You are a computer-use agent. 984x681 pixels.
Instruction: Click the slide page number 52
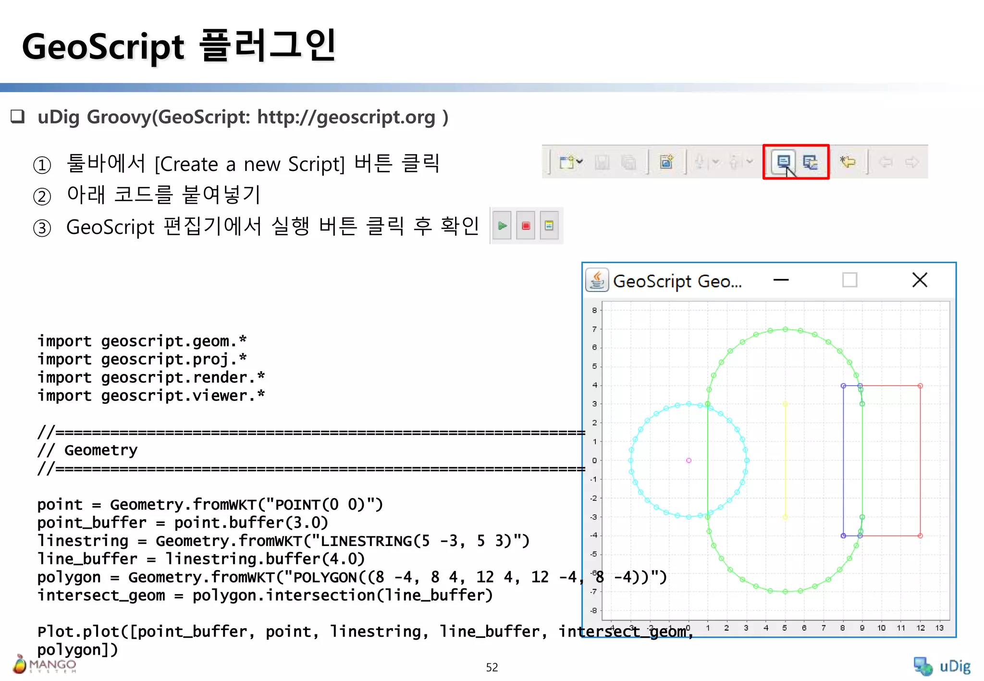492,668
